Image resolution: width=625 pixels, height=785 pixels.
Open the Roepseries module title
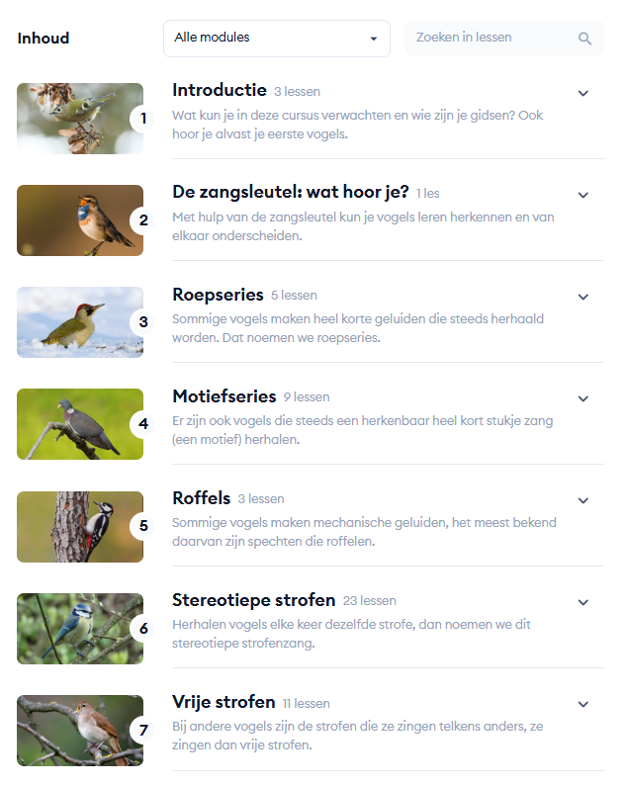(218, 295)
